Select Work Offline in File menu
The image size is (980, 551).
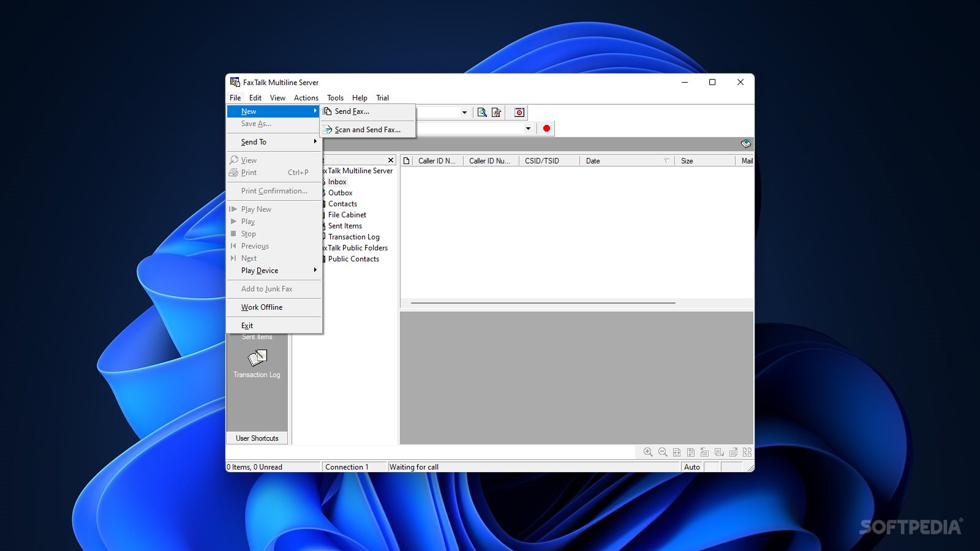(274, 307)
